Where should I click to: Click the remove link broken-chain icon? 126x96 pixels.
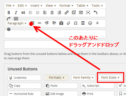tap(74, 12)
